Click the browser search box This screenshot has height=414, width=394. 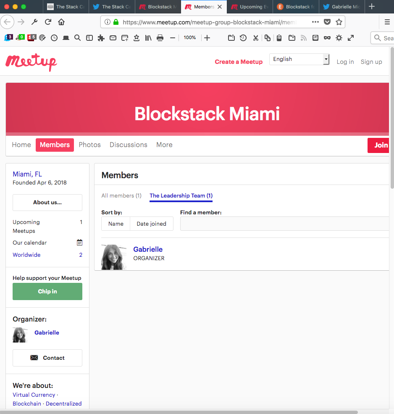(382, 38)
